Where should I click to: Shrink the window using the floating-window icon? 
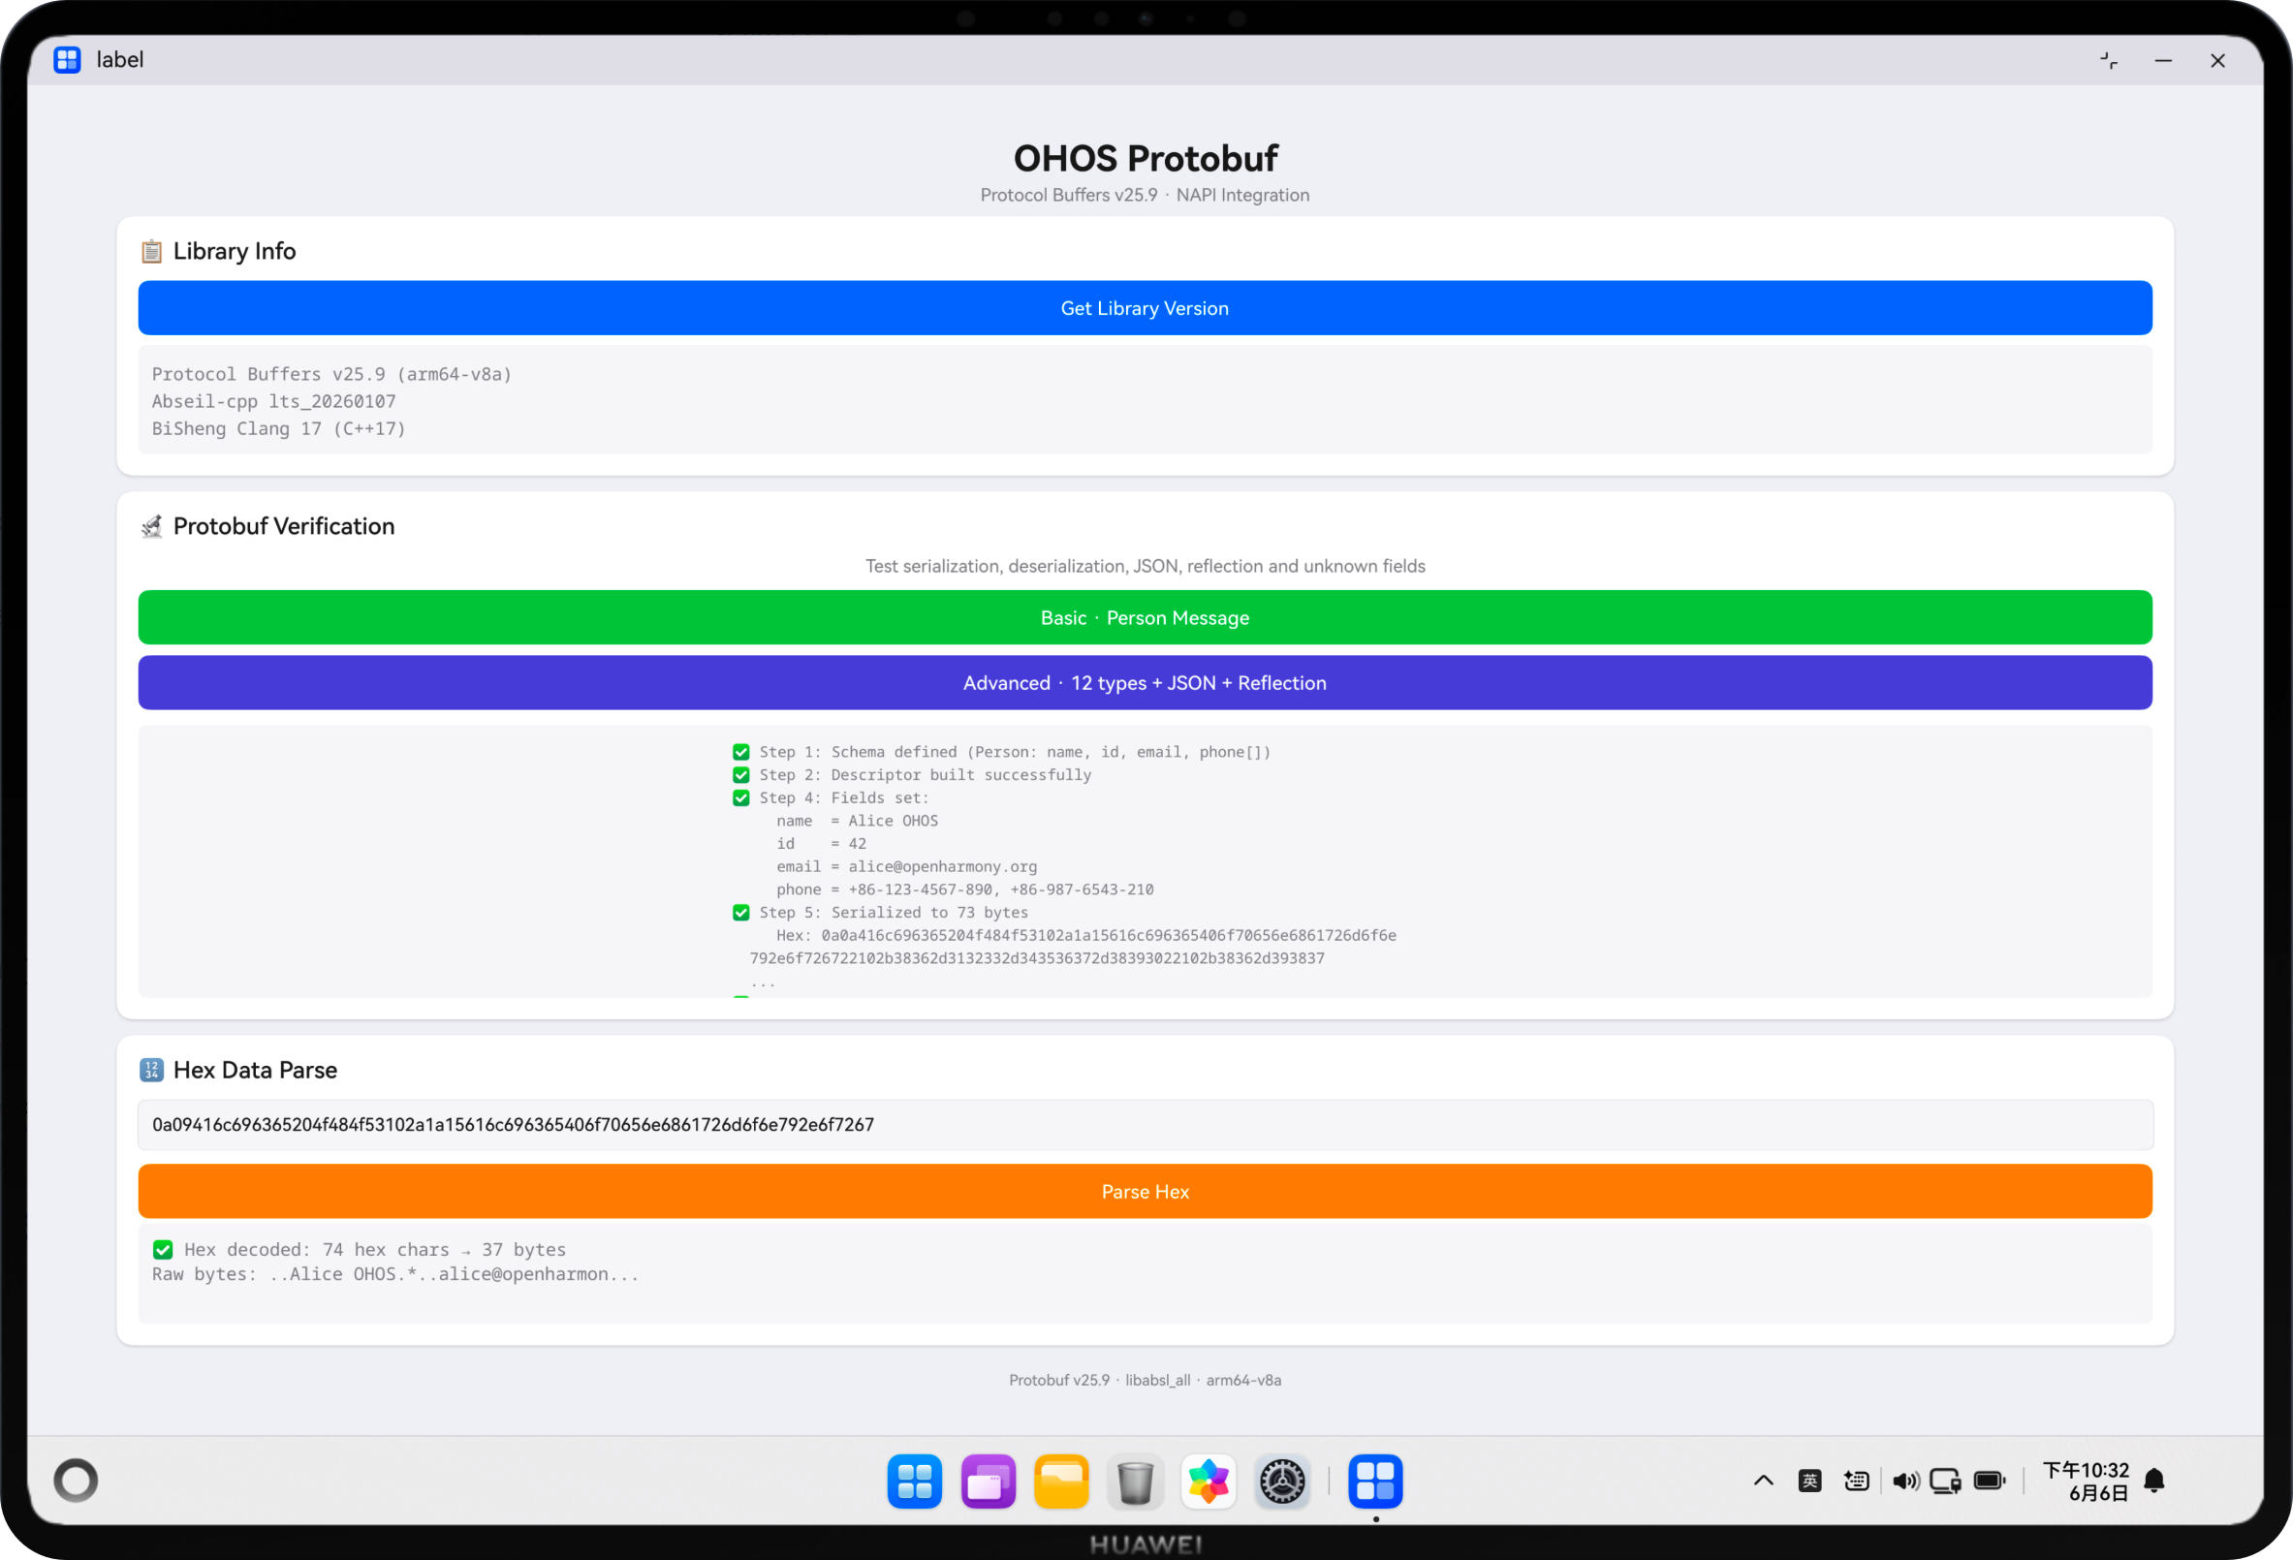pos(2109,60)
